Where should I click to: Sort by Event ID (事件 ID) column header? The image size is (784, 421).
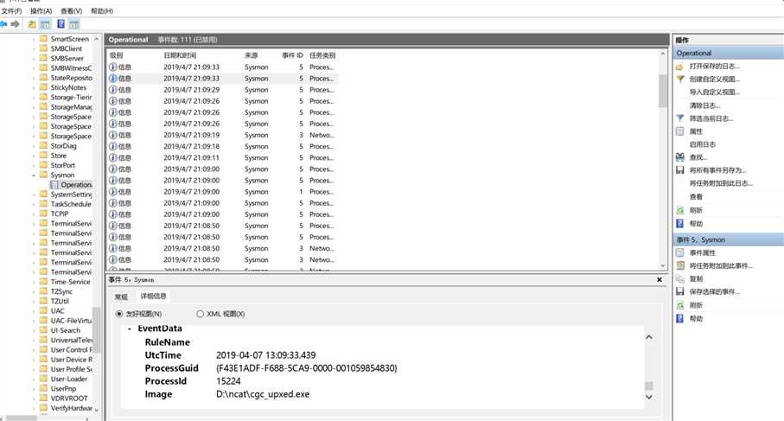[x=292, y=55]
